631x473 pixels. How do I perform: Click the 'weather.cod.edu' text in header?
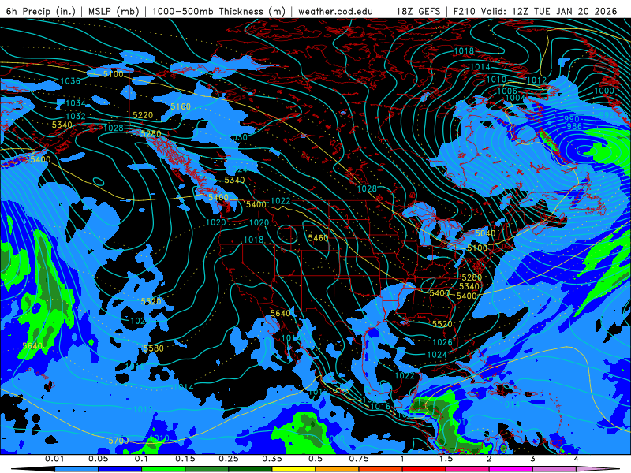(x=335, y=11)
